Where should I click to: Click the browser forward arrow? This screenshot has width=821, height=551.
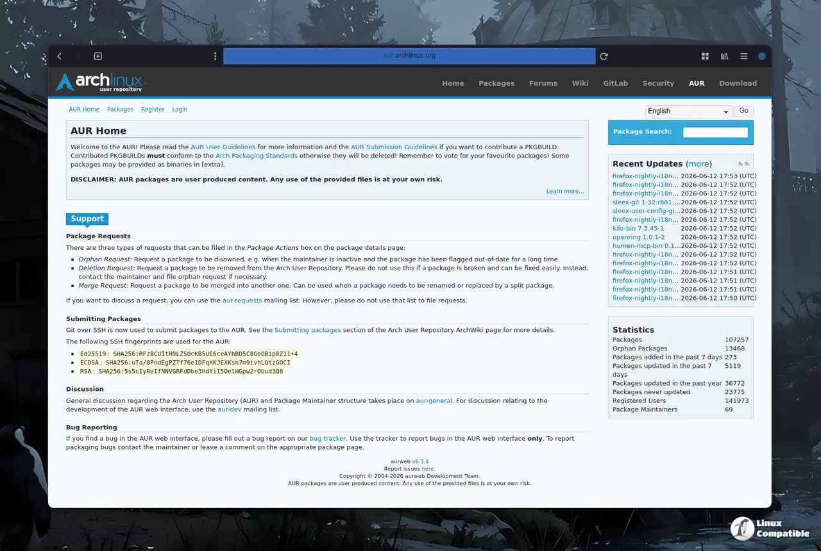(78, 56)
